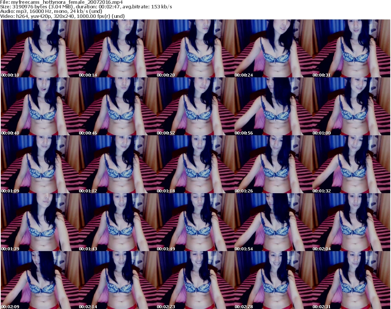
Task: Select the thumbnail frame stamped 00:01:26
Action: (273, 164)
